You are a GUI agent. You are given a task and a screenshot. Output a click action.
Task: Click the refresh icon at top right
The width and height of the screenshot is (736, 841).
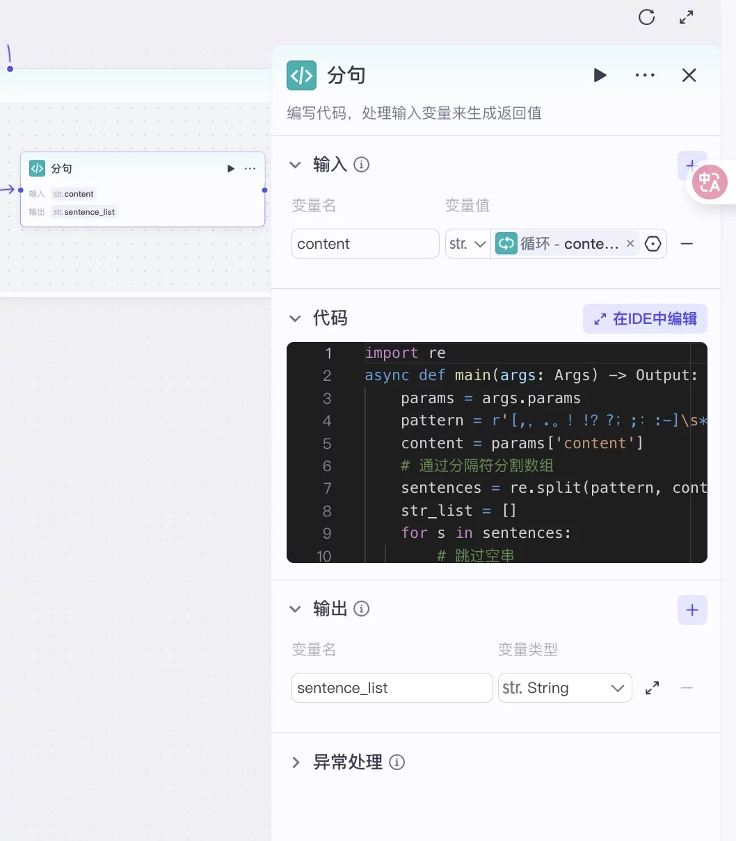pyautogui.click(x=646, y=17)
